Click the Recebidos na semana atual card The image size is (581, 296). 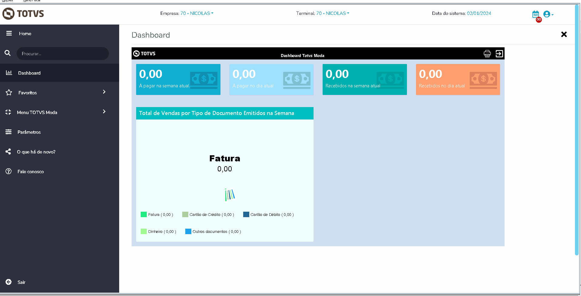click(x=365, y=79)
